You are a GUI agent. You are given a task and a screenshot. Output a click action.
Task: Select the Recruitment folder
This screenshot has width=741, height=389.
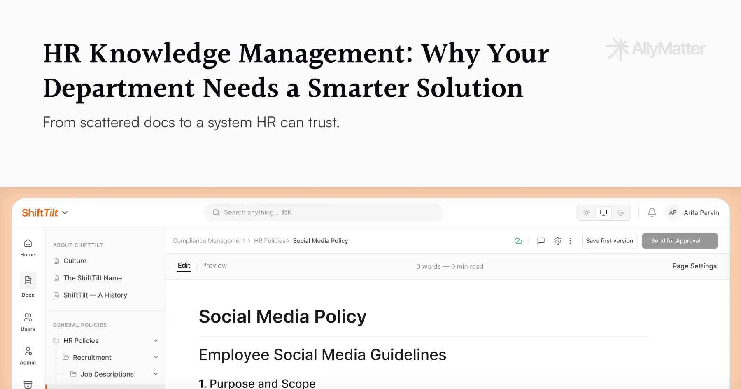tap(92, 357)
